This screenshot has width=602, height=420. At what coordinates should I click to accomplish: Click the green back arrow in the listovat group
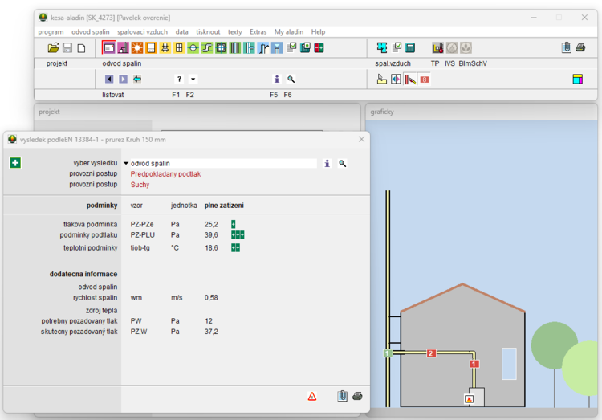click(x=137, y=80)
